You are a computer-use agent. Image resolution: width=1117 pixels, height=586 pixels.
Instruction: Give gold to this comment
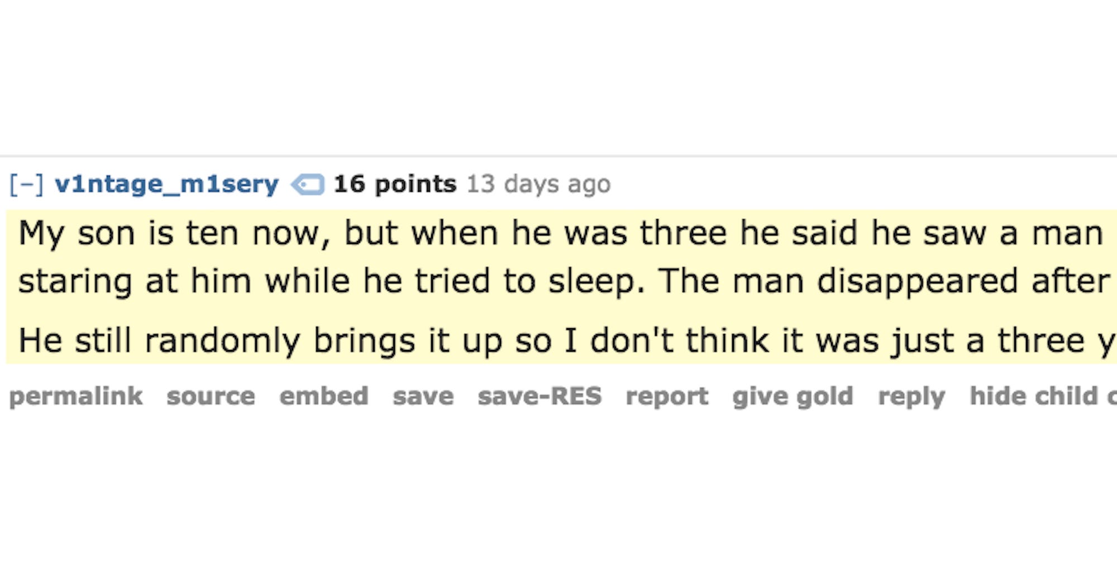(793, 397)
